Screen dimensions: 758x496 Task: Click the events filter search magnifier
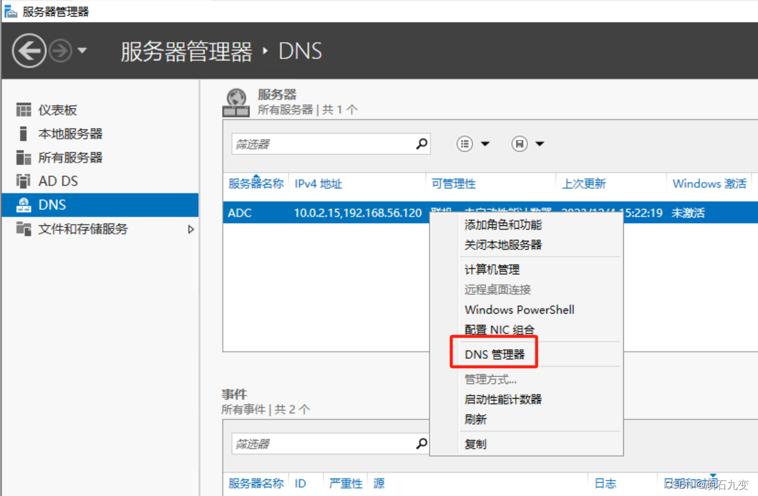[422, 444]
